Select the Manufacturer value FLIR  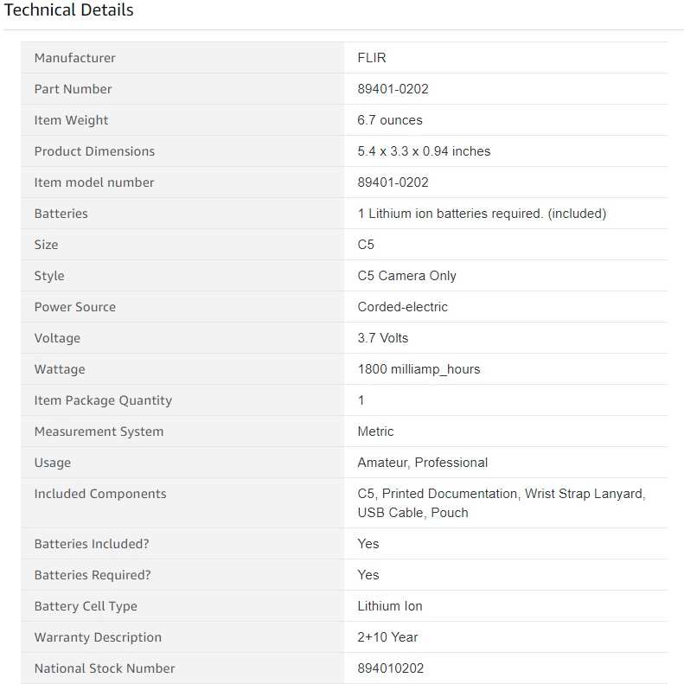pos(372,58)
